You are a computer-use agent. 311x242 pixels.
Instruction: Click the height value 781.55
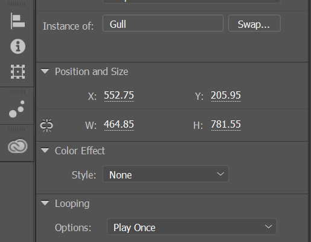(226, 125)
